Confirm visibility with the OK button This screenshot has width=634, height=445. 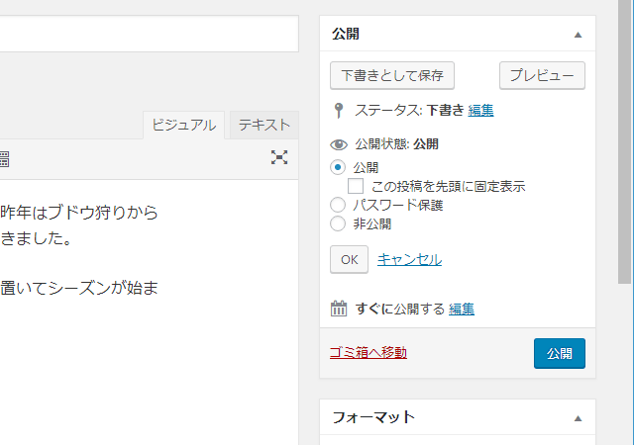[x=349, y=259]
